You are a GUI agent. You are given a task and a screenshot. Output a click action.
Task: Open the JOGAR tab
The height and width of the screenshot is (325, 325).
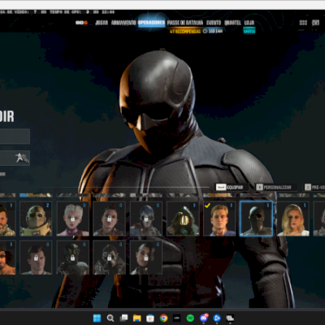click(x=102, y=23)
